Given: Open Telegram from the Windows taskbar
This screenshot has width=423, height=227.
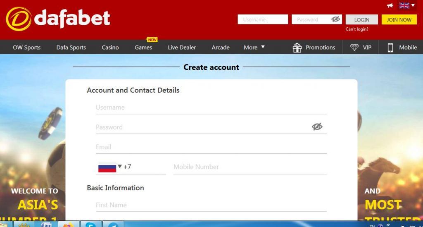Looking at the screenshot, I should pyautogui.click(x=113, y=225).
